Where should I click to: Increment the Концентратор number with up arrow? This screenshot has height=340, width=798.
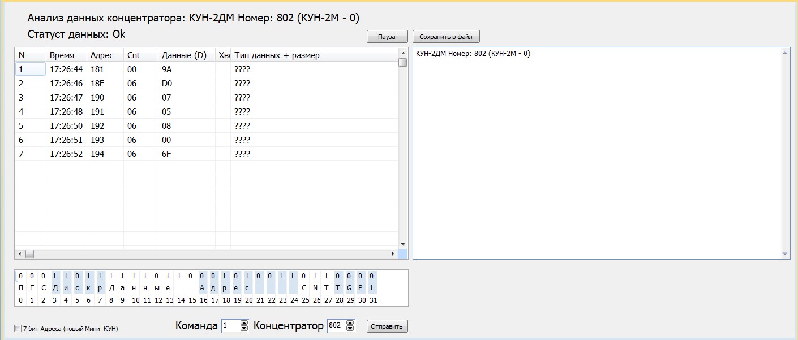(x=350, y=323)
